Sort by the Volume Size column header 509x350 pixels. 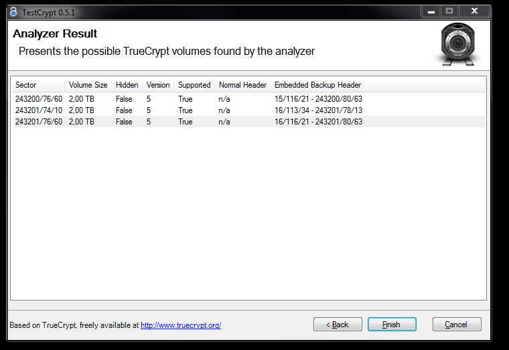coord(88,85)
